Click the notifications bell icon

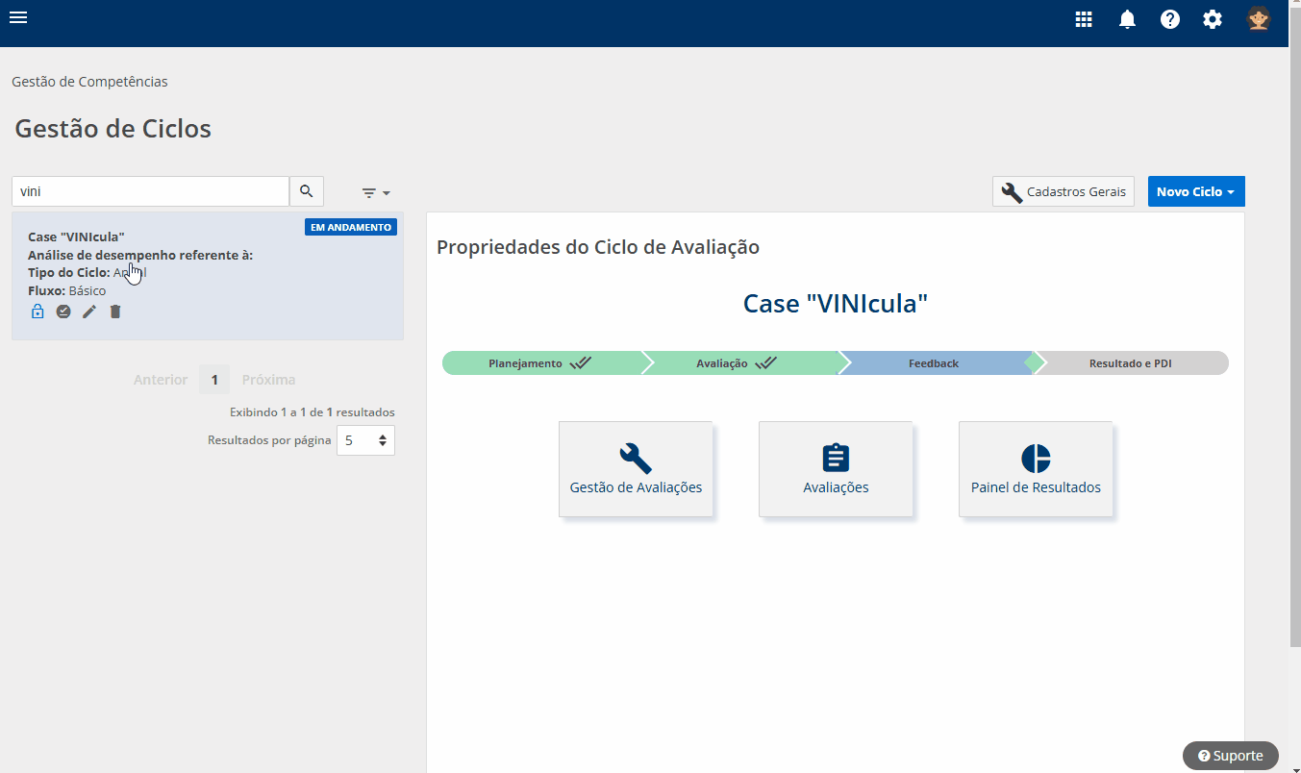pyautogui.click(x=1127, y=19)
